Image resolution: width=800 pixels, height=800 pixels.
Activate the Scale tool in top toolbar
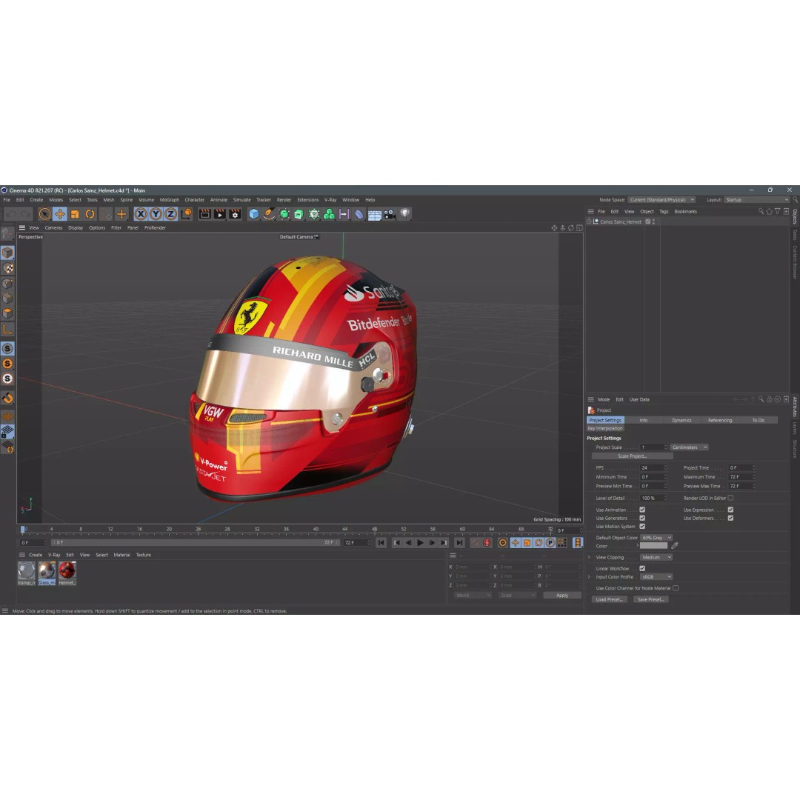pos(75,214)
